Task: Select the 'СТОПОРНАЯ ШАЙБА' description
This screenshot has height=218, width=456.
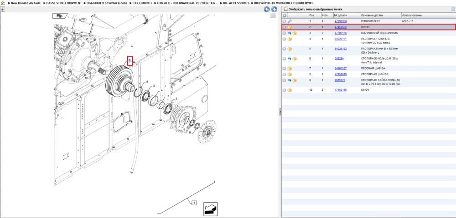Action: click(374, 74)
